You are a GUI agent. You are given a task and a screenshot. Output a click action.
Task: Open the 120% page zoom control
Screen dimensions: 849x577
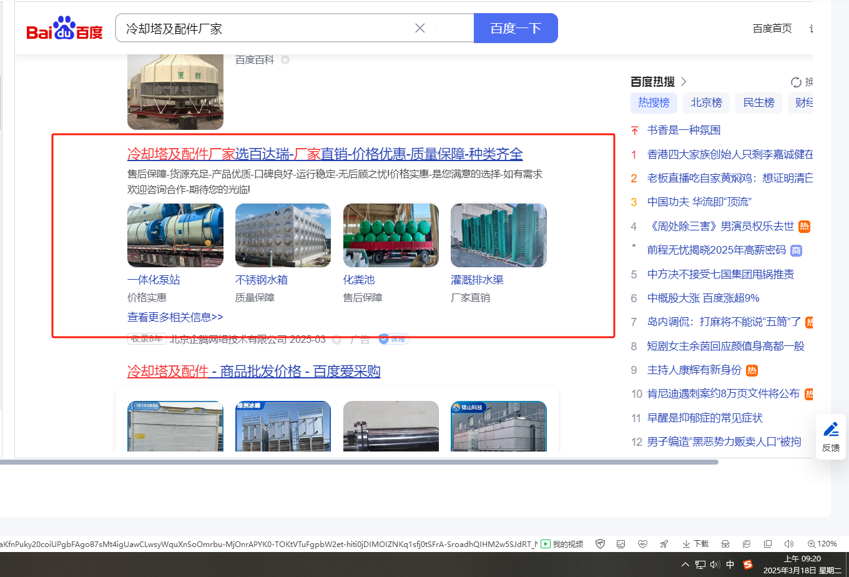(822, 544)
